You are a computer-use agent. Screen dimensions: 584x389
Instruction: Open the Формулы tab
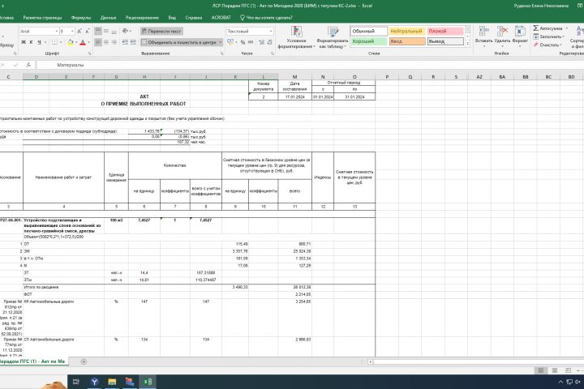pyautogui.click(x=81, y=18)
